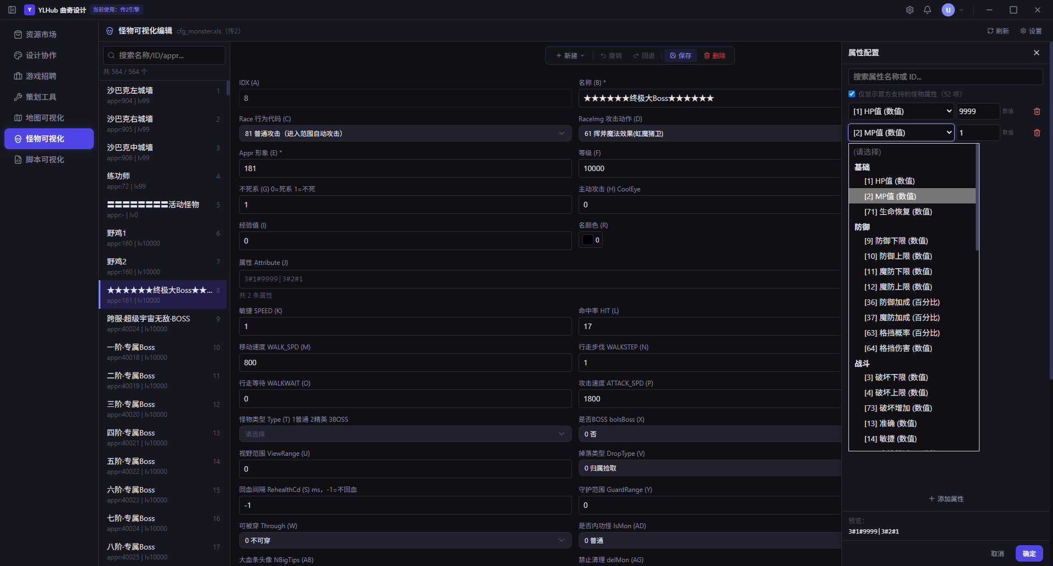Click the delete icon for HP attribute row
Screen dimensions: 1053x566
click(x=1037, y=111)
